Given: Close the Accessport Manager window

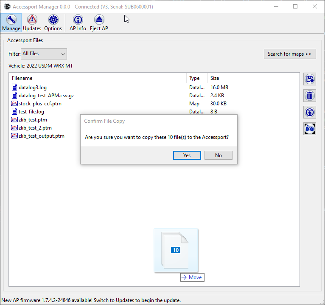Looking at the screenshot, I should click(x=315, y=7).
